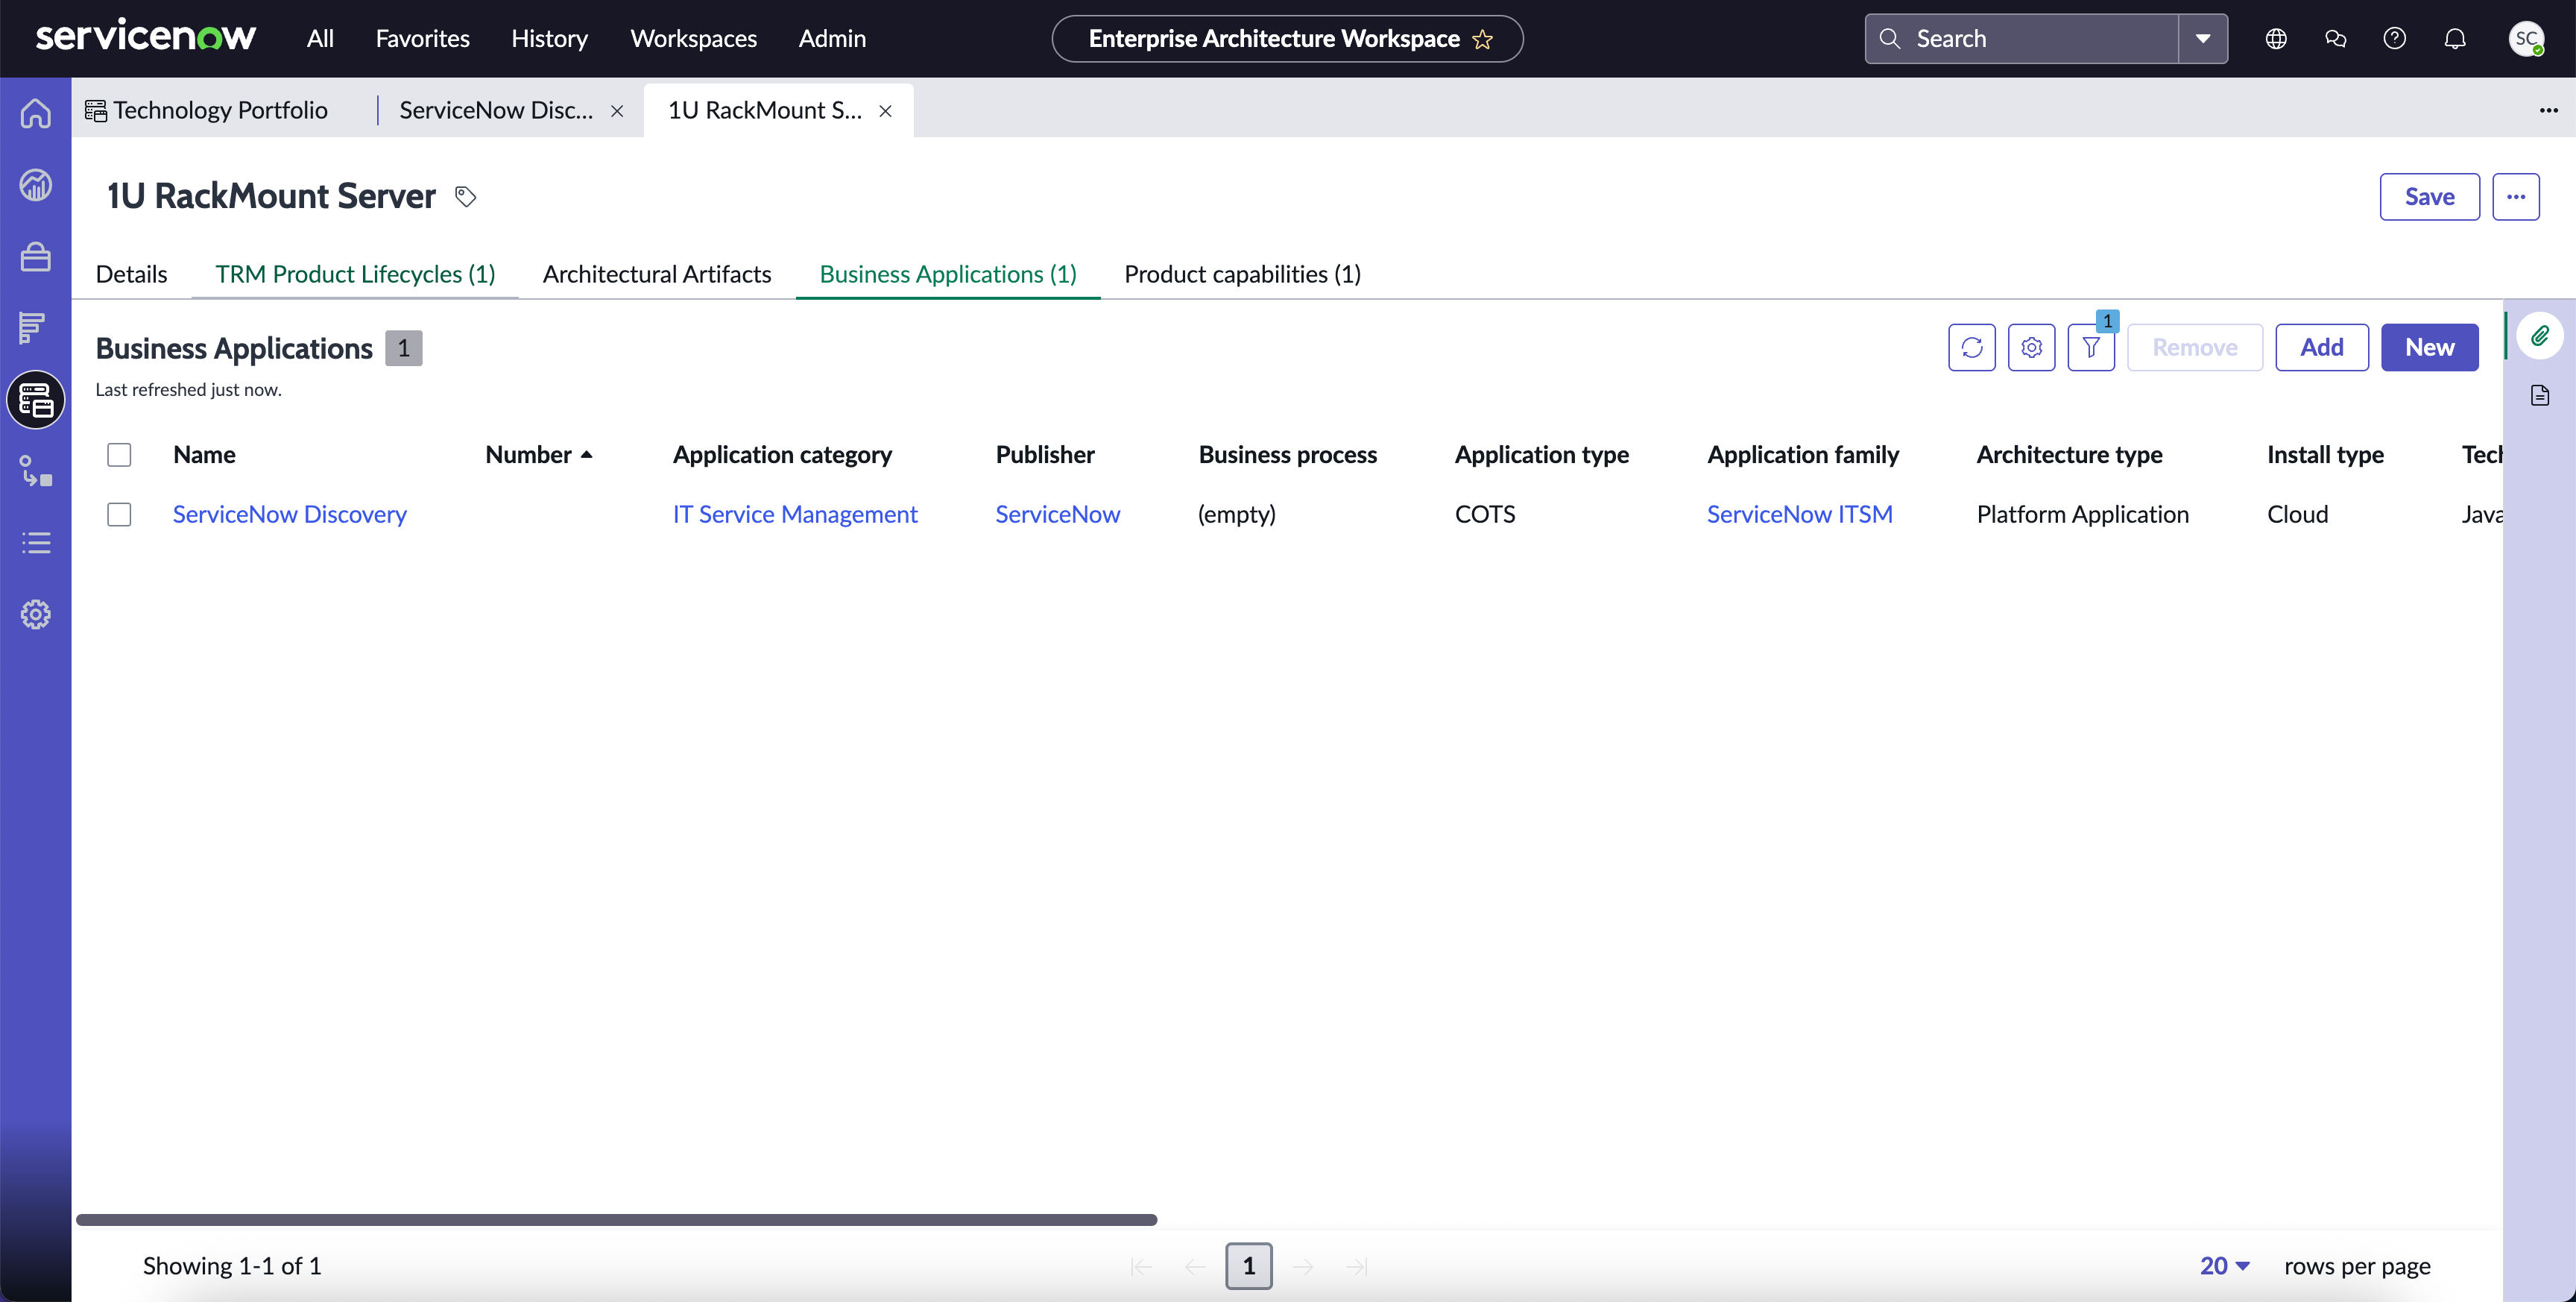Open the rows per page dropdown

click(x=2225, y=1266)
